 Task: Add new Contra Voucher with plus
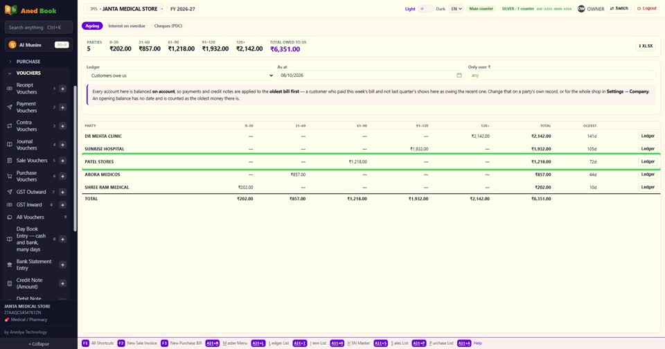[62, 126]
